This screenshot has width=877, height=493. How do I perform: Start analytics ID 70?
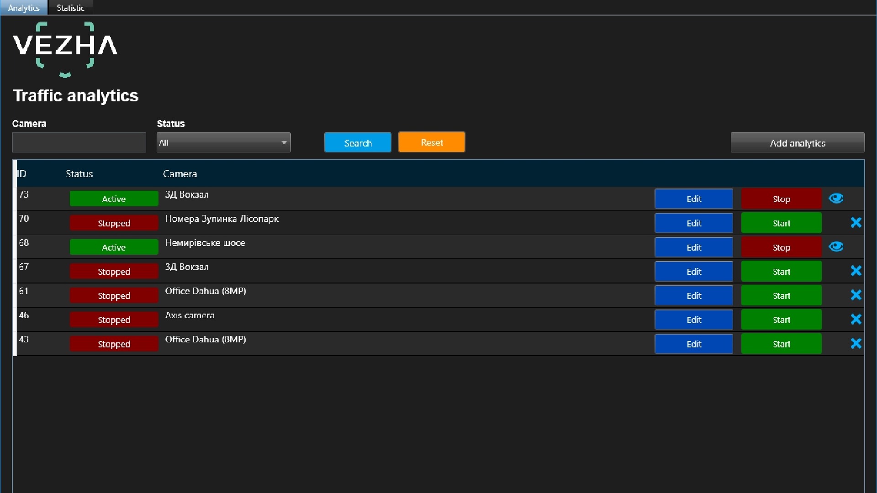781,223
